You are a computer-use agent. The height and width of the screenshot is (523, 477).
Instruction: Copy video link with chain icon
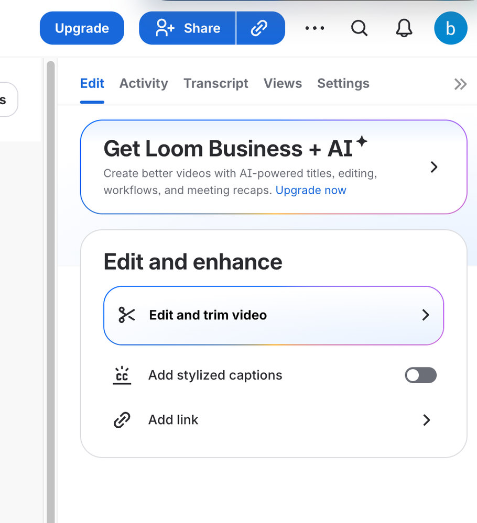261,28
